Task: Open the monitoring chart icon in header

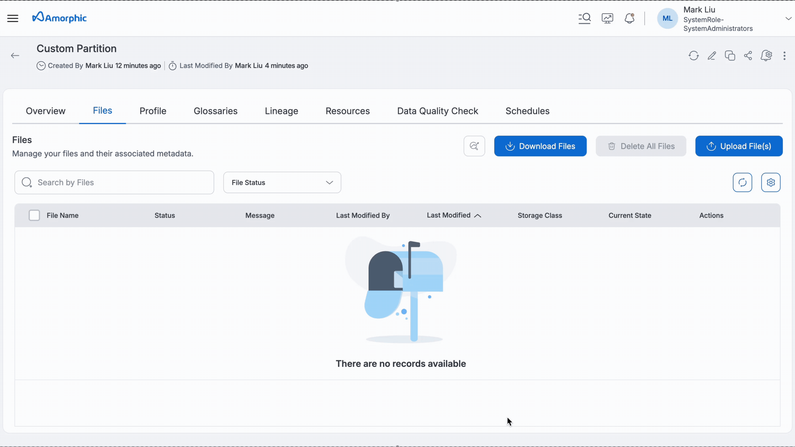Action: 607,18
